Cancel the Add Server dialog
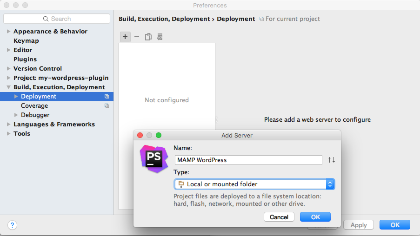Image resolution: width=420 pixels, height=236 pixels. (x=279, y=217)
